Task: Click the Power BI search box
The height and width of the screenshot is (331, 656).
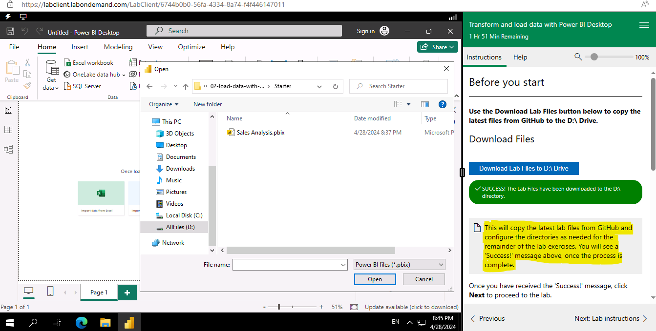Action: [x=244, y=31]
